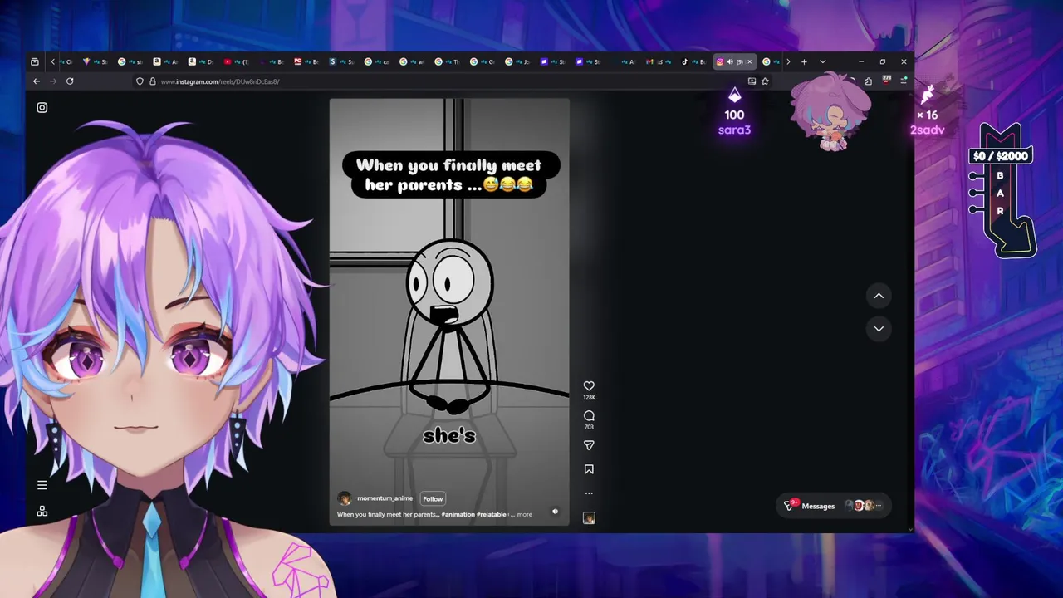Viewport: 1063px width, 598px height.
Task: Open the list-all-tabs dropdown arrow
Action: coord(822,61)
